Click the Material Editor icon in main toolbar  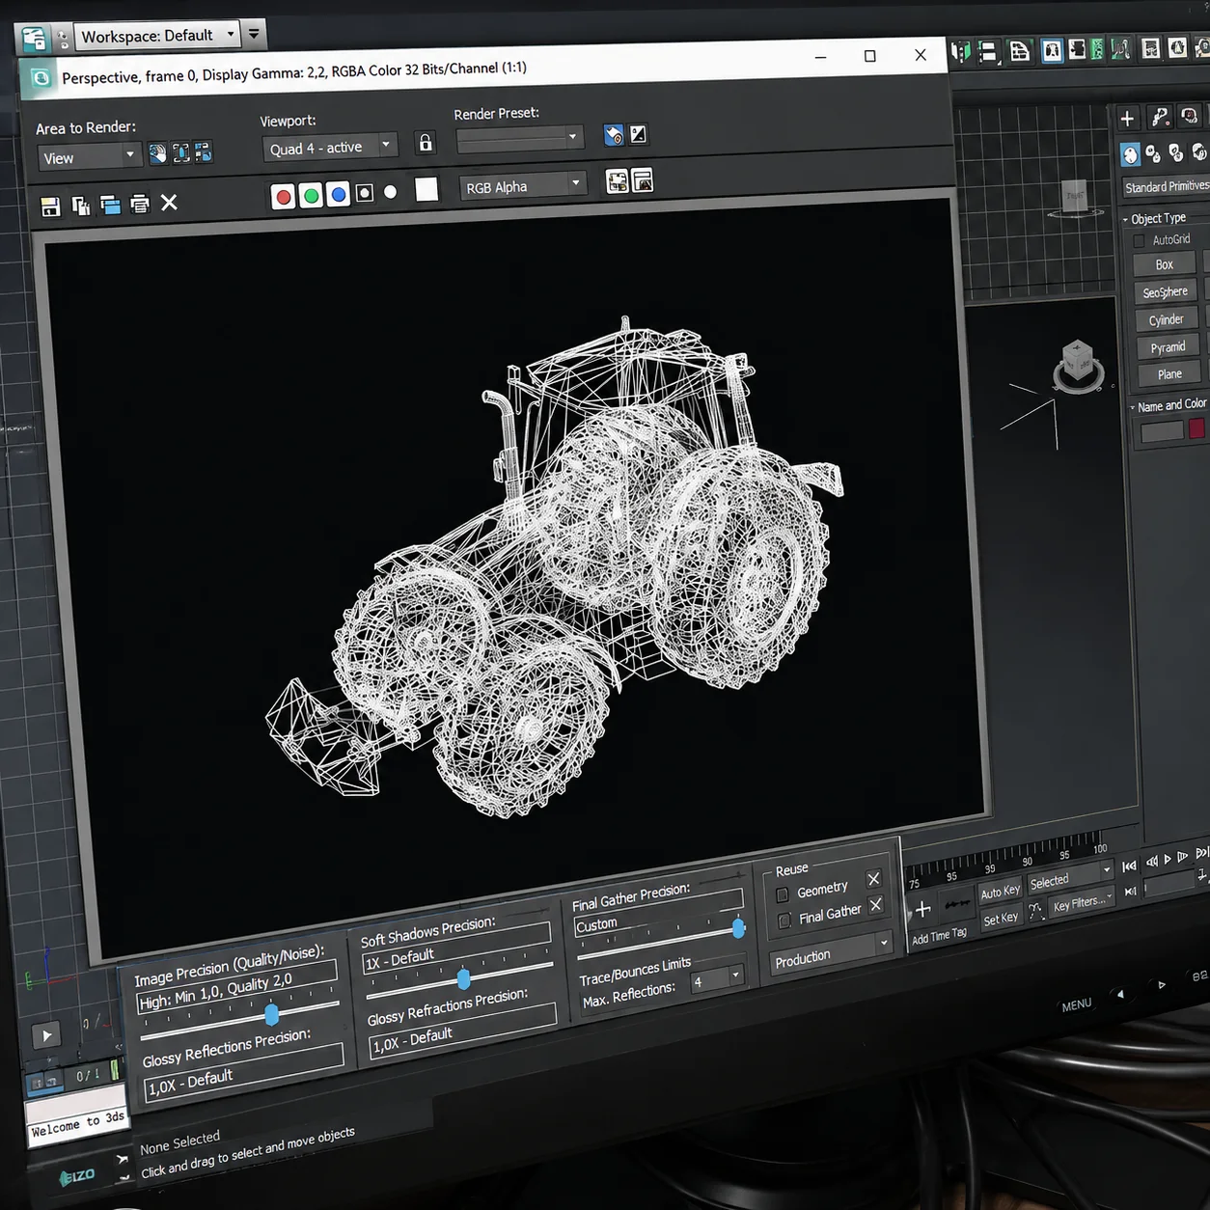pos(1120,48)
